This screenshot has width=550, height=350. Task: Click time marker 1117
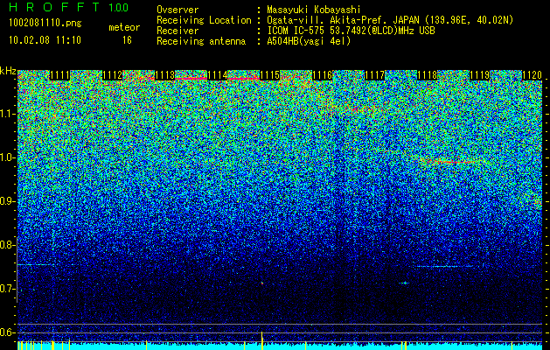point(374,75)
